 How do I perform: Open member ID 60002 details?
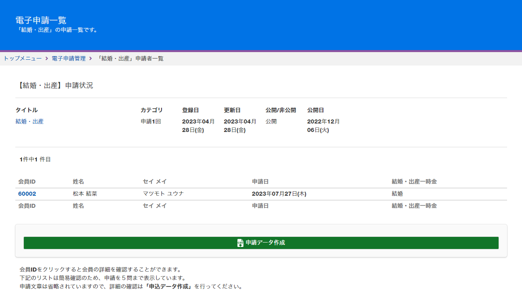coord(27,194)
